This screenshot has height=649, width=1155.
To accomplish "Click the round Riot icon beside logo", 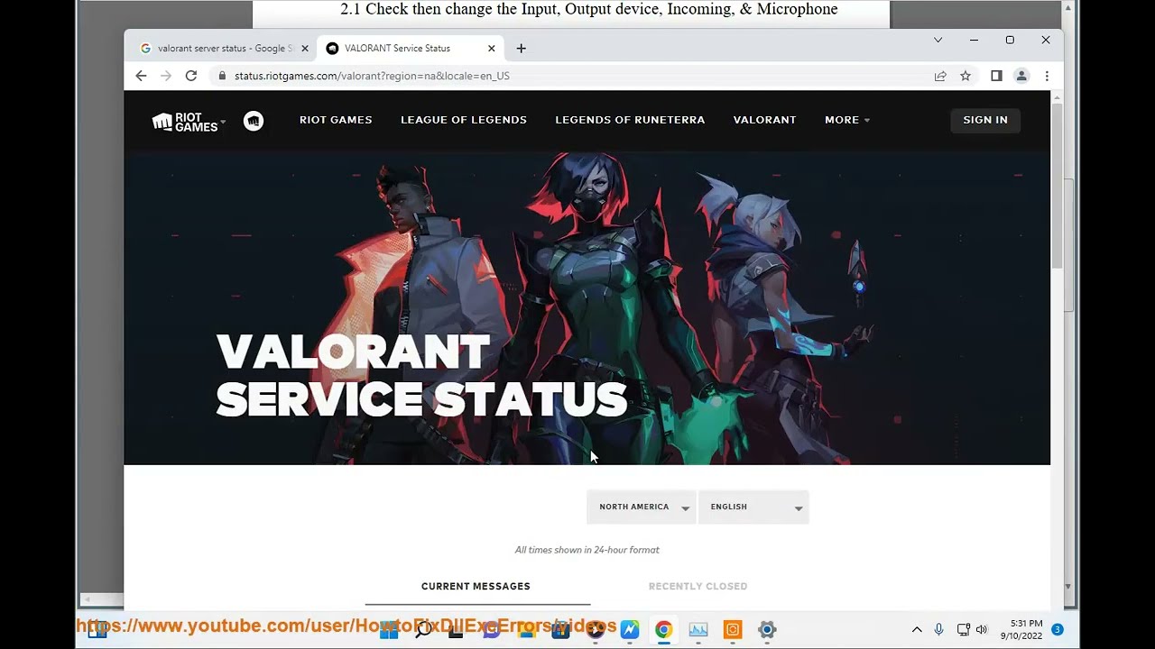I will [254, 121].
